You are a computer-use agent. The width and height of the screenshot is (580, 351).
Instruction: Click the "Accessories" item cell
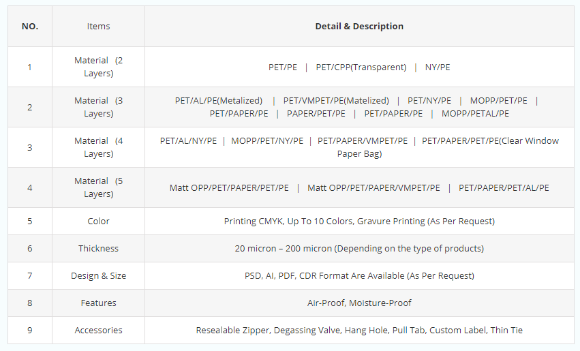[x=98, y=331]
